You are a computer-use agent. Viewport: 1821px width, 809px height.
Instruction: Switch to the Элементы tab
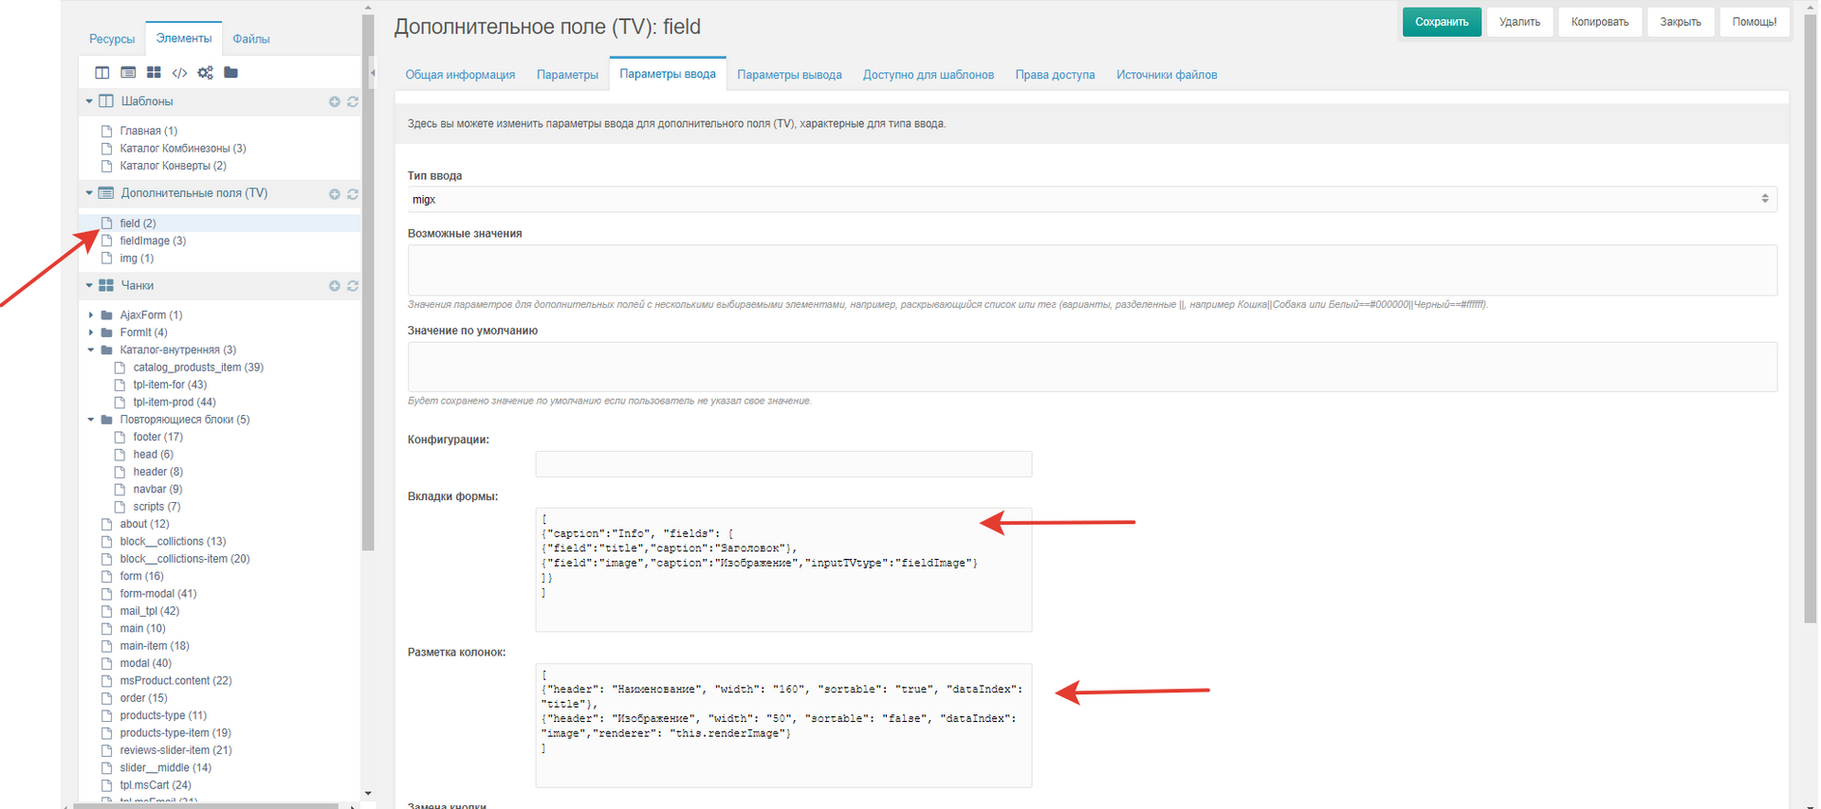(x=184, y=38)
